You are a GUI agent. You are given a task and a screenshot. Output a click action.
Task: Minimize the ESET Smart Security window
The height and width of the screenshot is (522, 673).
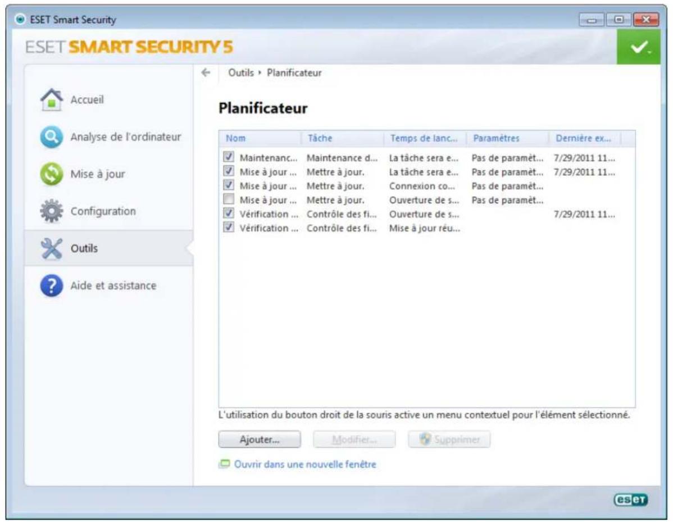click(x=592, y=20)
